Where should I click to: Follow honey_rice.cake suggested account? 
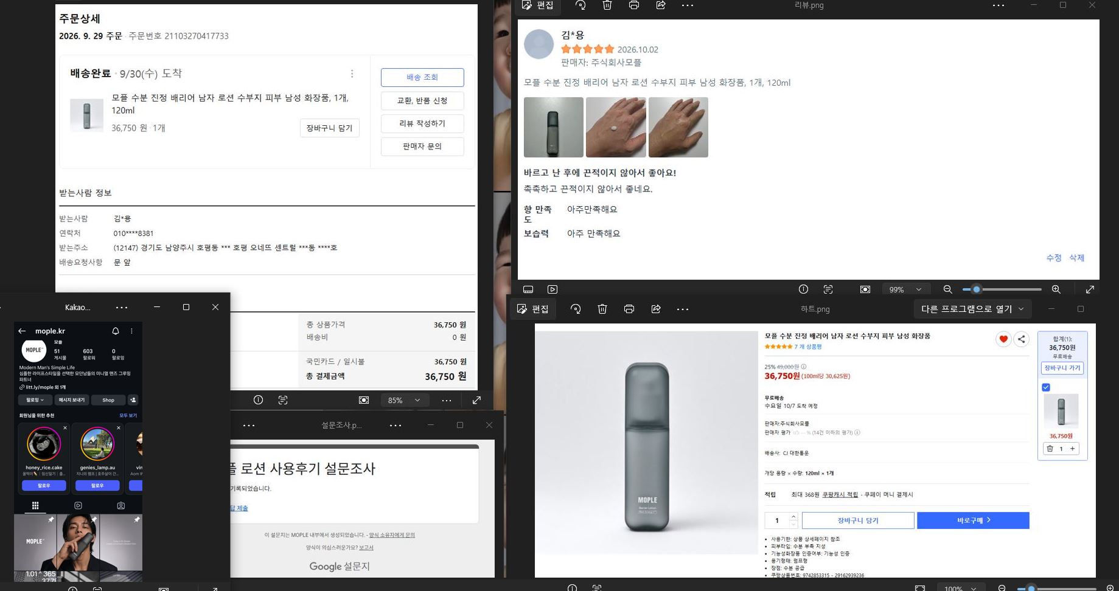[x=44, y=485]
